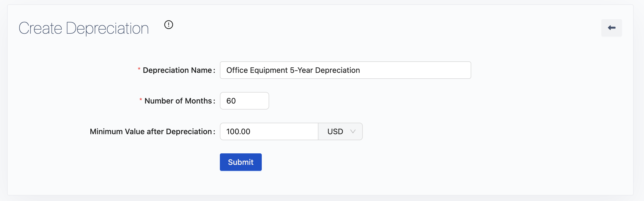Click the "USD" text in currency selector
Screen dimensions: 644x201
335,132
